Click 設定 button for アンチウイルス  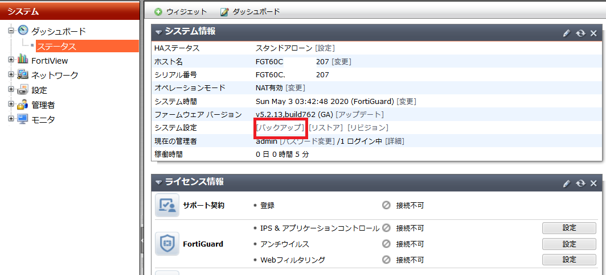click(569, 244)
